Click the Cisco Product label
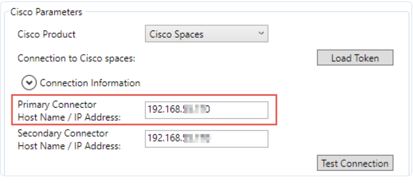 tap(47, 34)
